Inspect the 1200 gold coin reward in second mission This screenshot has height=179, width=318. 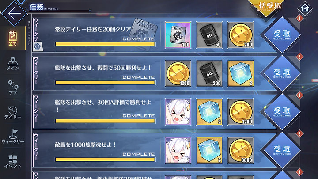tap(178, 73)
